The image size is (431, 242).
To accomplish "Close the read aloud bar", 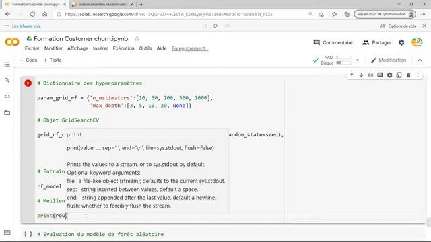I will [424, 26].
